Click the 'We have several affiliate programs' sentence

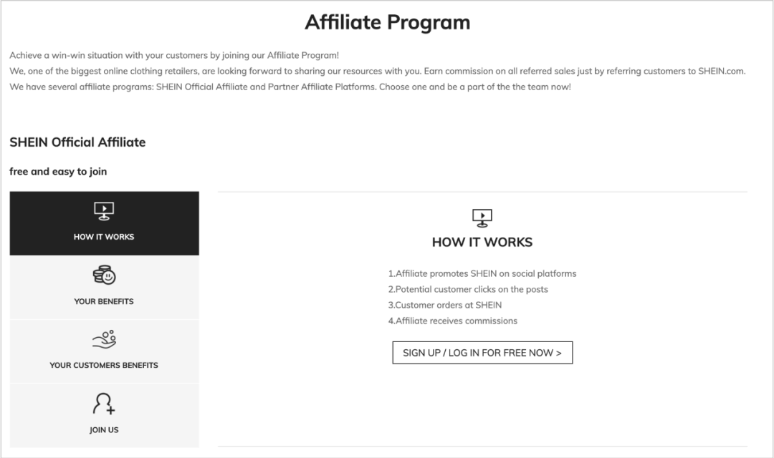pyautogui.click(x=290, y=87)
